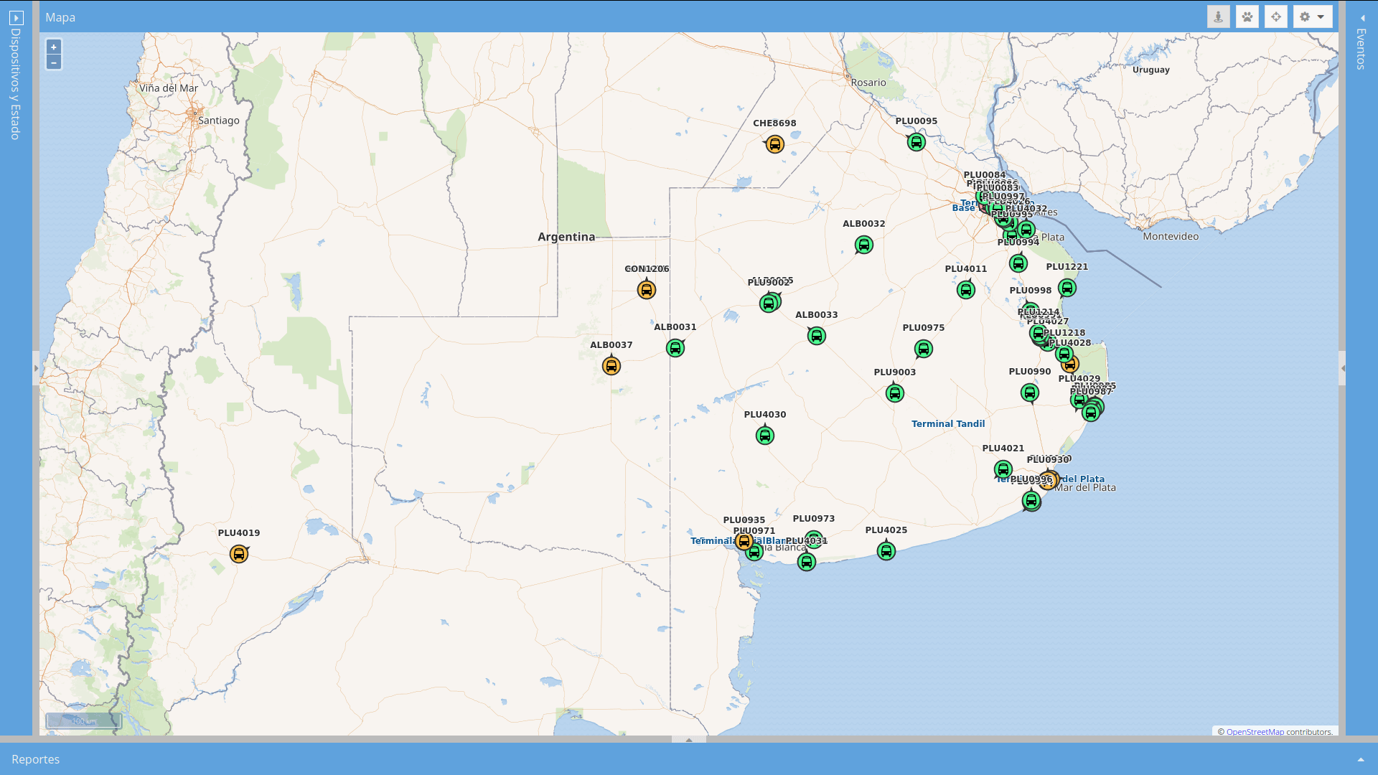Zoom out with the minus button
The height and width of the screenshot is (775, 1378).
click(54, 62)
